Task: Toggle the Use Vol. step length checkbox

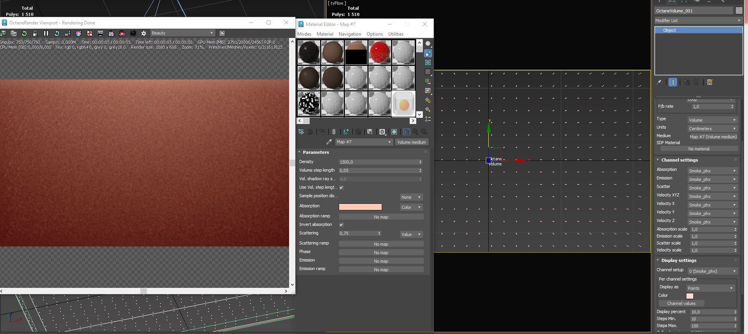Action: 341,188
